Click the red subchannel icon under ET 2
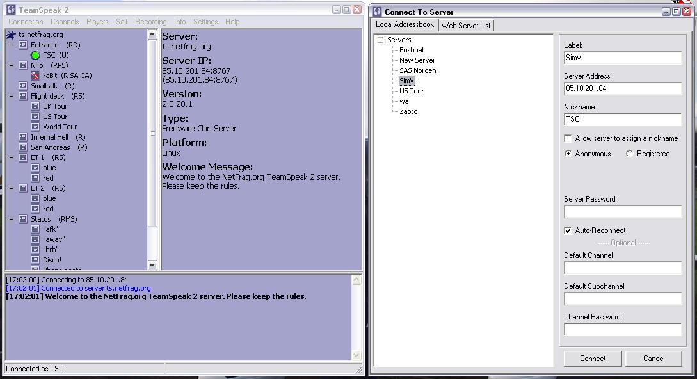 (36, 209)
